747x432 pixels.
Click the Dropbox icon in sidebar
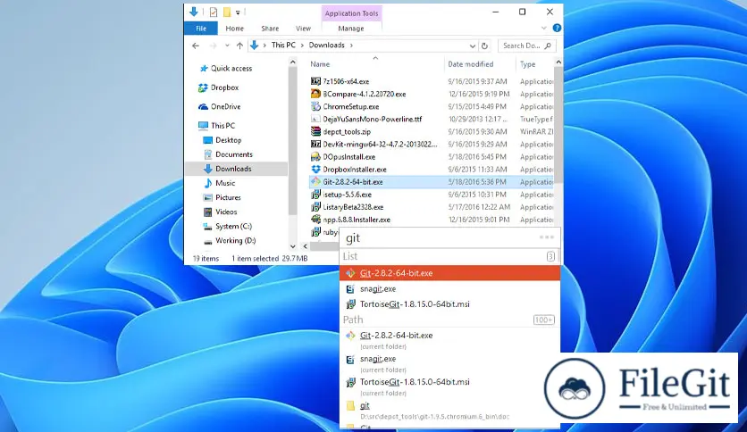[203, 87]
